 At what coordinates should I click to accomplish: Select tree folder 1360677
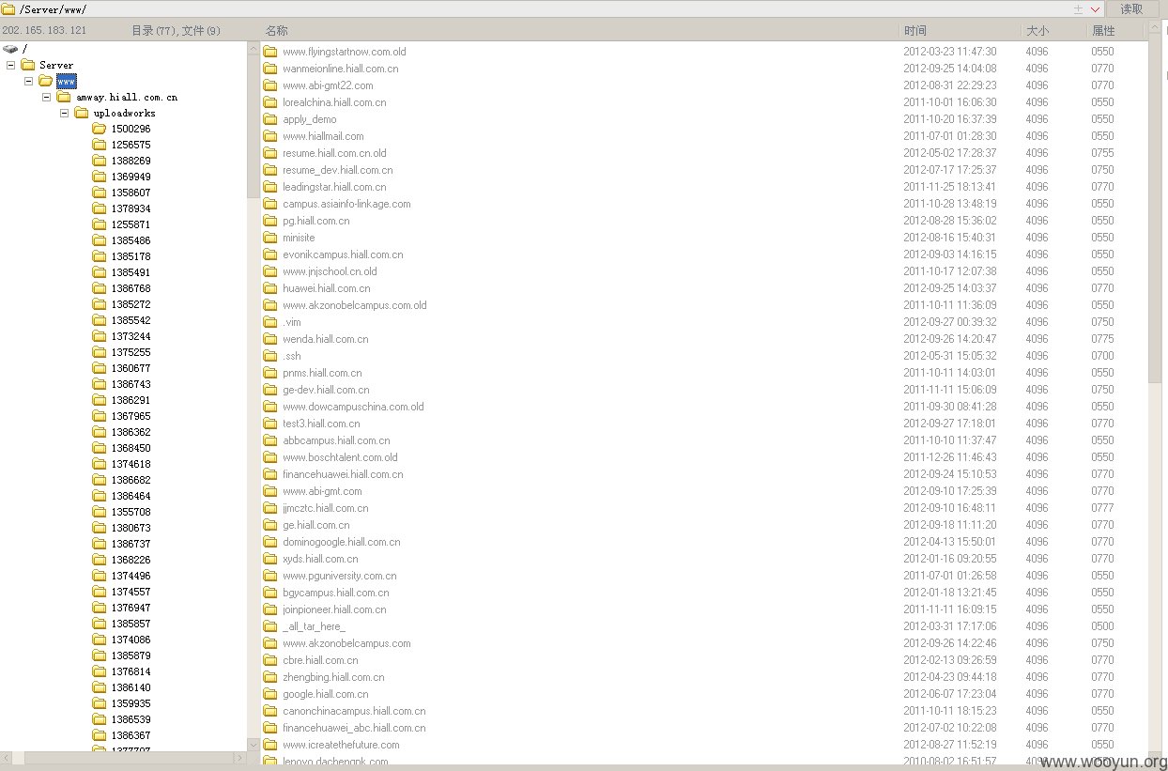pyautogui.click(x=131, y=368)
